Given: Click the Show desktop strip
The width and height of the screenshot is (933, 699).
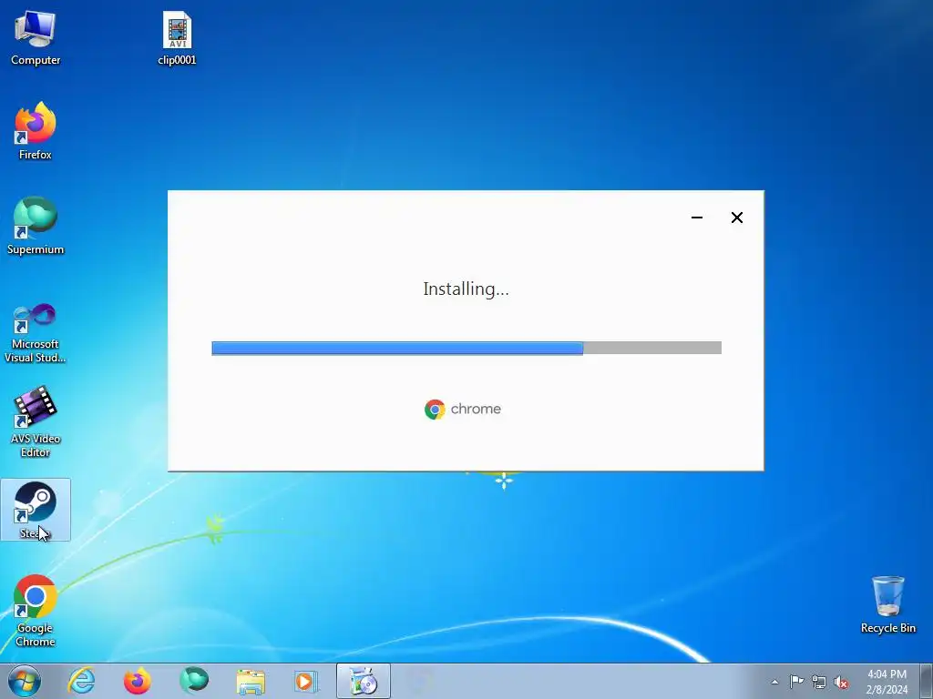Looking at the screenshot, I should point(927,681).
